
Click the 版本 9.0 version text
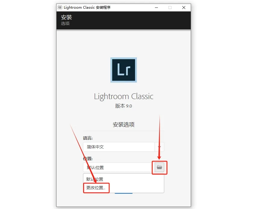pyautogui.click(x=124, y=106)
